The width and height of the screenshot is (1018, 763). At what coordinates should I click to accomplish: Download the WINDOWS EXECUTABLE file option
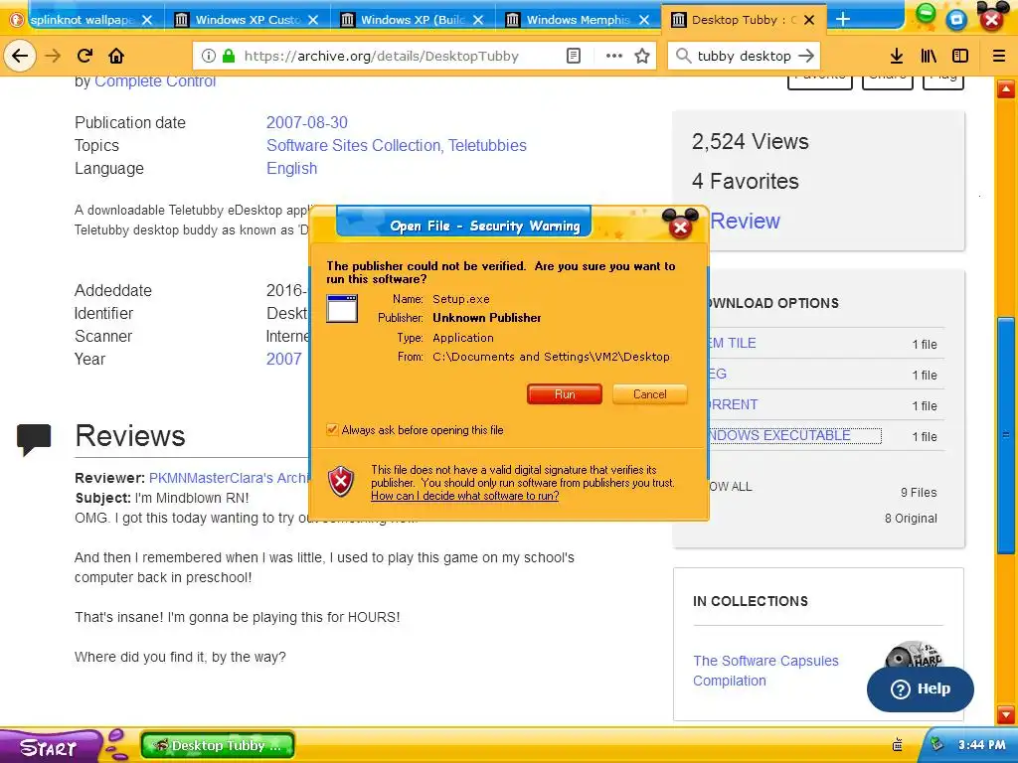coord(794,435)
